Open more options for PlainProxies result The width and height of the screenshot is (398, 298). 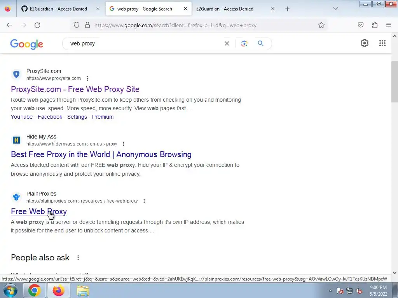point(144,201)
